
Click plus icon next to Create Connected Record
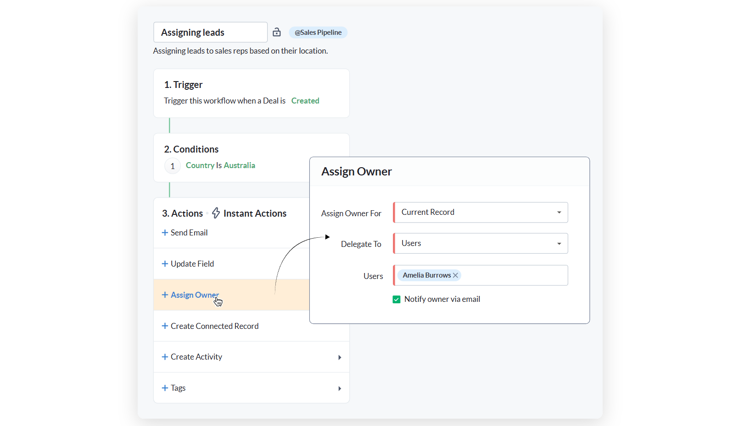click(x=165, y=326)
